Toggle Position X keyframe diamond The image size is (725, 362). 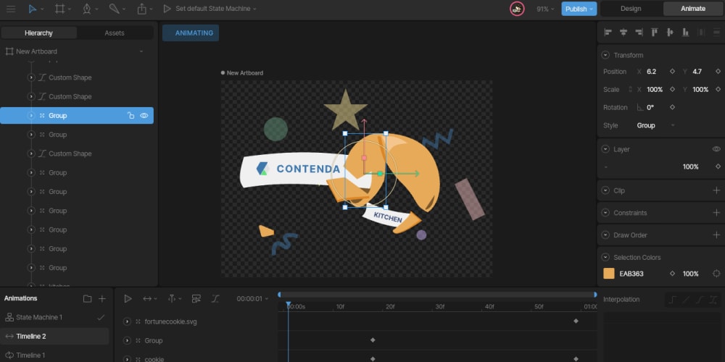coord(672,72)
